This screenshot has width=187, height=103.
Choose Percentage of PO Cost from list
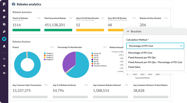coord(140,53)
